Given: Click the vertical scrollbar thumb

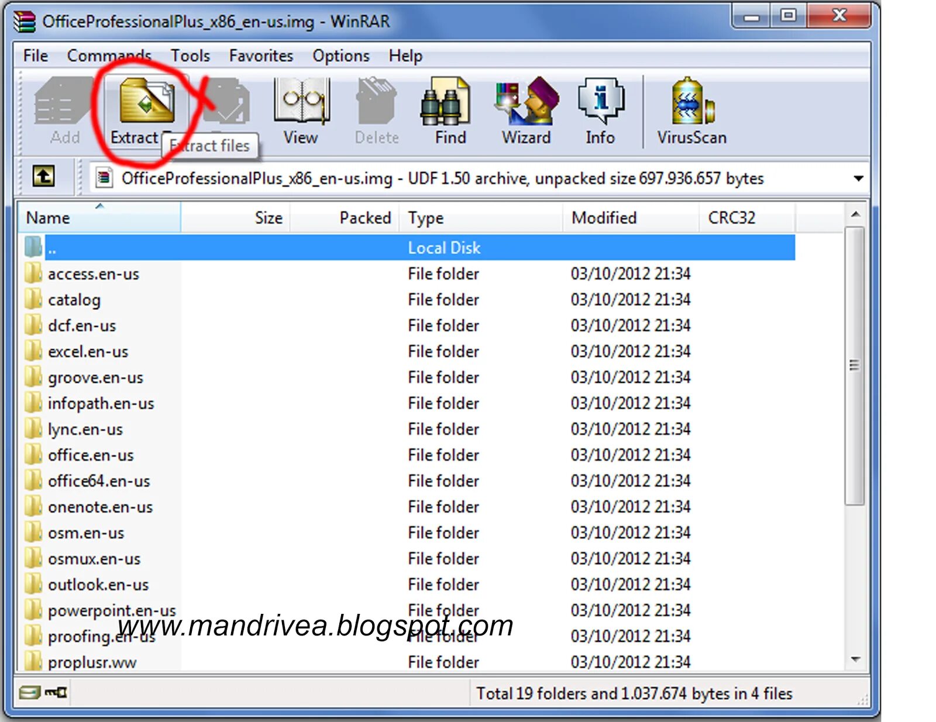Looking at the screenshot, I should click(855, 366).
